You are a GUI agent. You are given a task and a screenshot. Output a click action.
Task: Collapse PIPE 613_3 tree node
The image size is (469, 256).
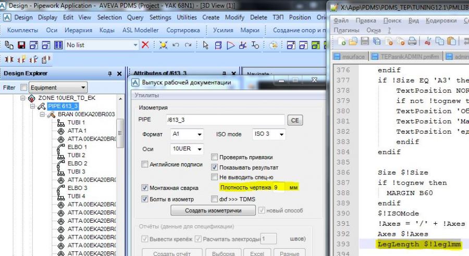(33, 106)
